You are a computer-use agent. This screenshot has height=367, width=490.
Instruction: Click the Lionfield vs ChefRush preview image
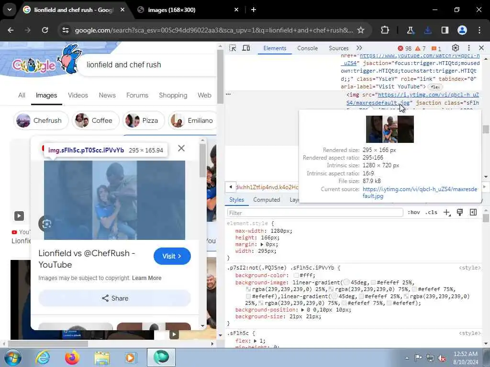coord(114,200)
